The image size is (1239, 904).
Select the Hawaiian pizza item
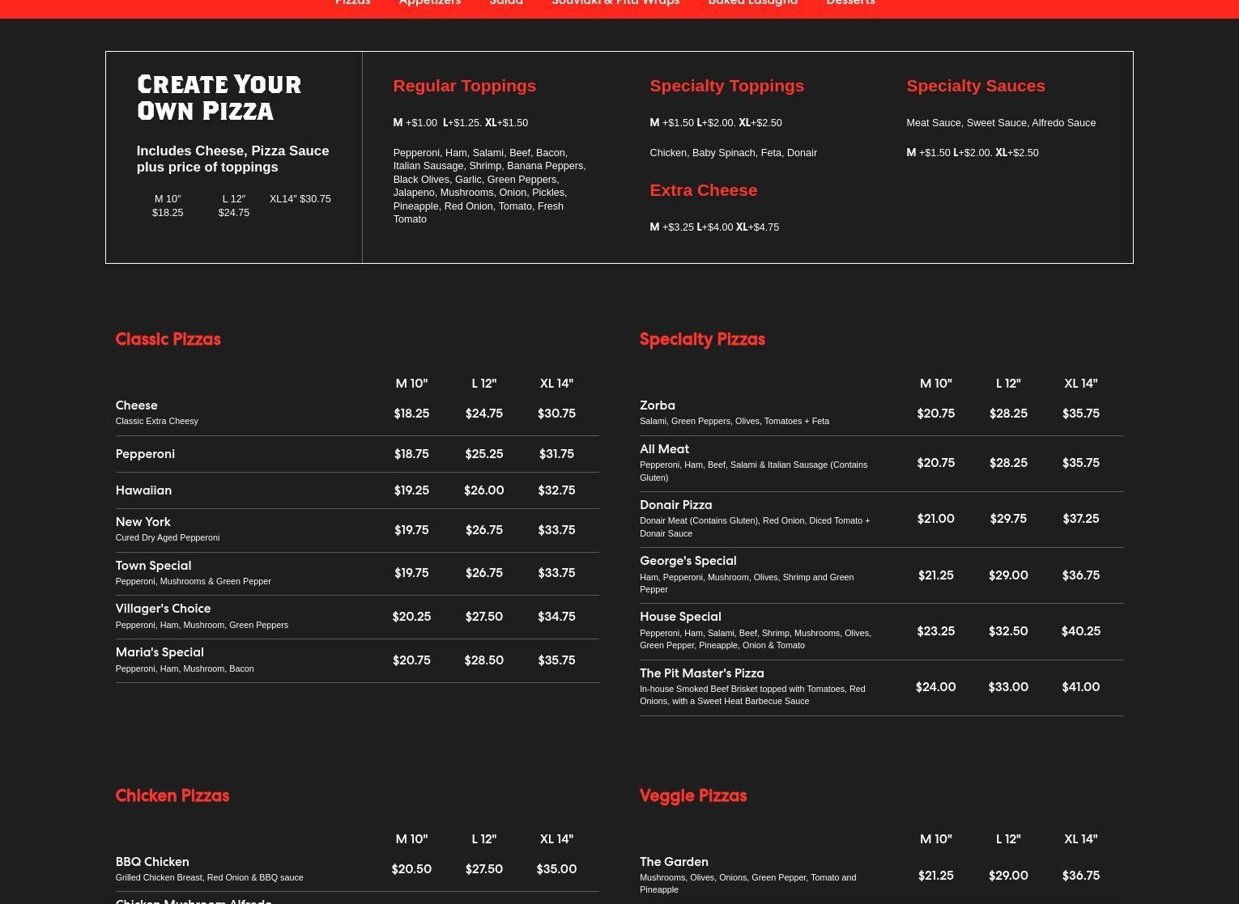pyautogui.click(x=143, y=490)
